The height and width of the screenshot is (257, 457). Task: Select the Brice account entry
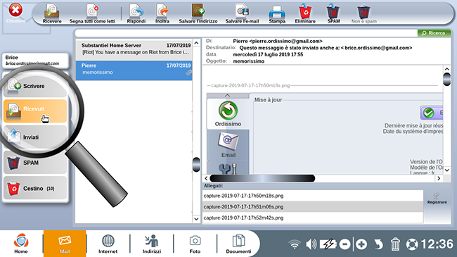(x=35, y=60)
